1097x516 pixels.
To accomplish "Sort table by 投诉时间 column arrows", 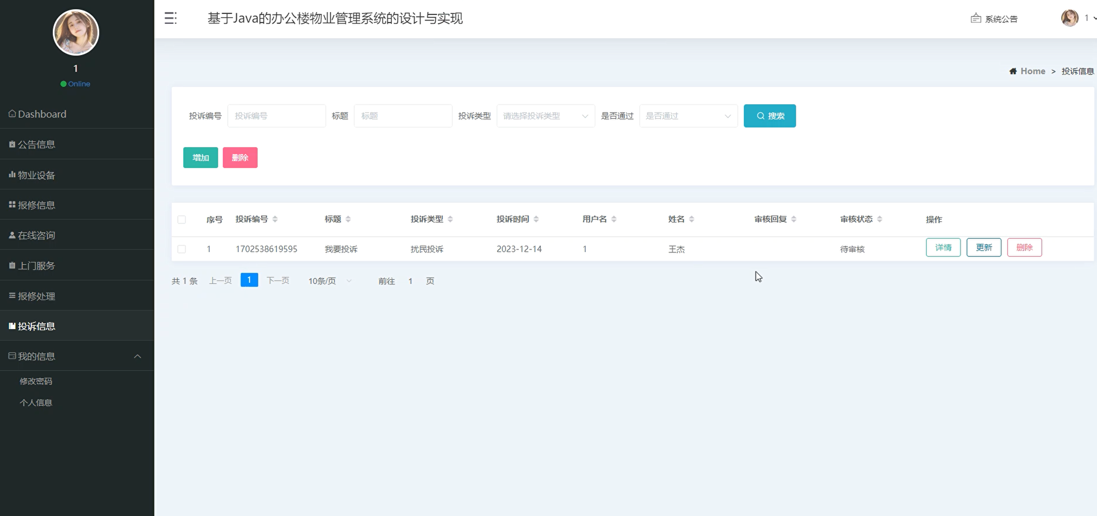I will [x=536, y=219].
